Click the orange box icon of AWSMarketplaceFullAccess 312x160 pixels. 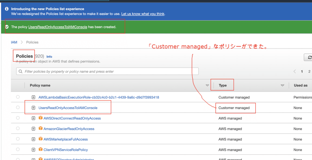(41, 139)
